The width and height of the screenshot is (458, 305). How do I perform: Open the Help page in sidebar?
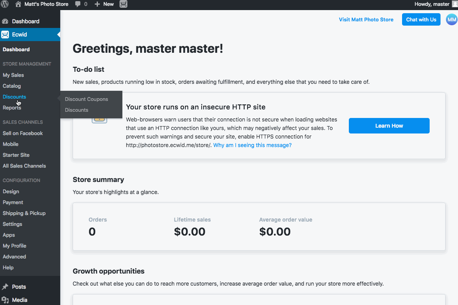click(x=8, y=267)
